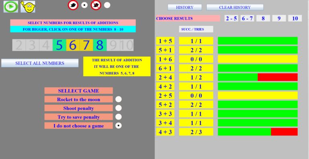Click the waving smiley face icon
The height and width of the screenshot is (159, 309).
pos(28,6)
